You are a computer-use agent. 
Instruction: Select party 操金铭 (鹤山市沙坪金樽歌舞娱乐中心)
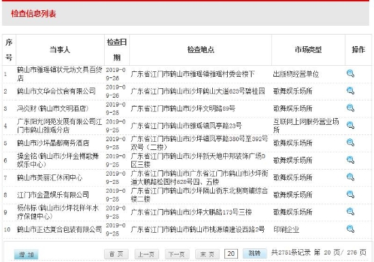tap(58, 160)
